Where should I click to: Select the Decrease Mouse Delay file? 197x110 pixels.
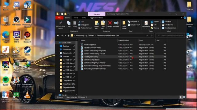click(x=92, y=48)
